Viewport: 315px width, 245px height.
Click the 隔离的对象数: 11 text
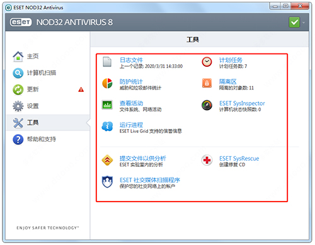point(236,88)
